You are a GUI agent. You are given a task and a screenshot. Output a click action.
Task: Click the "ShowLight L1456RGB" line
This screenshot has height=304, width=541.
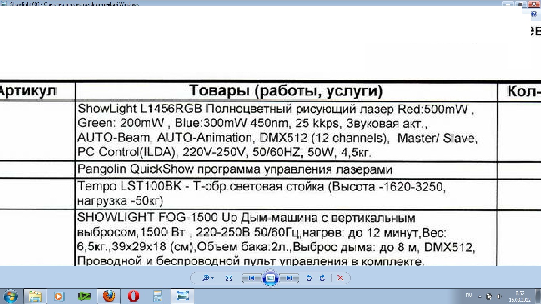(x=276, y=109)
